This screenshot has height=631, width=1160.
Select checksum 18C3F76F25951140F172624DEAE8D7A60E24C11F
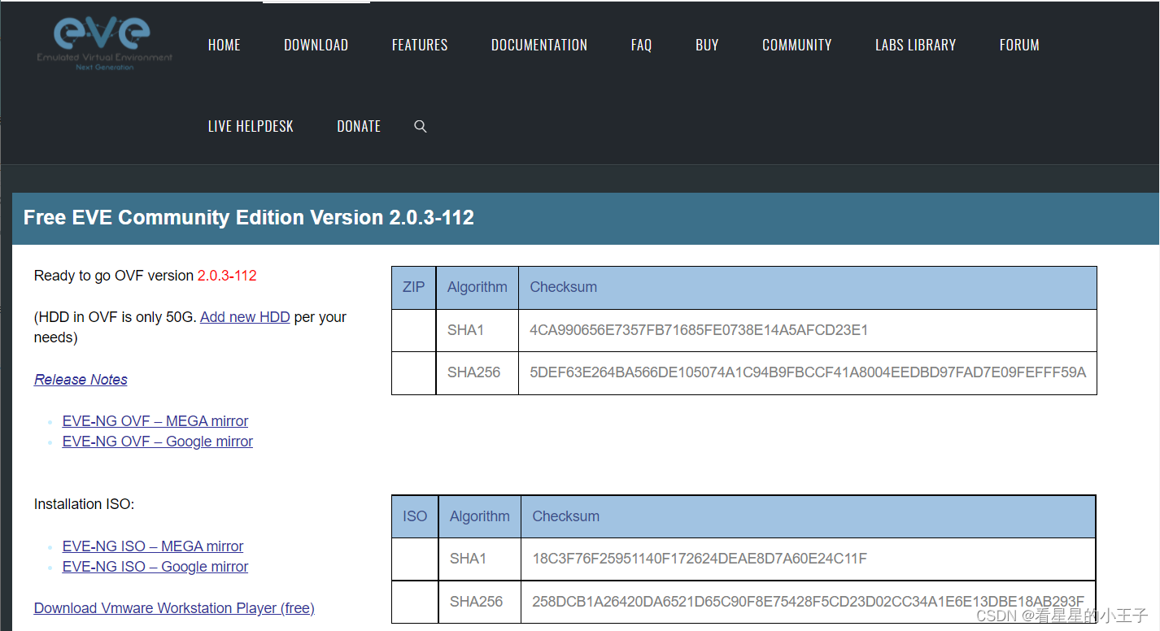click(x=700, y=559)
